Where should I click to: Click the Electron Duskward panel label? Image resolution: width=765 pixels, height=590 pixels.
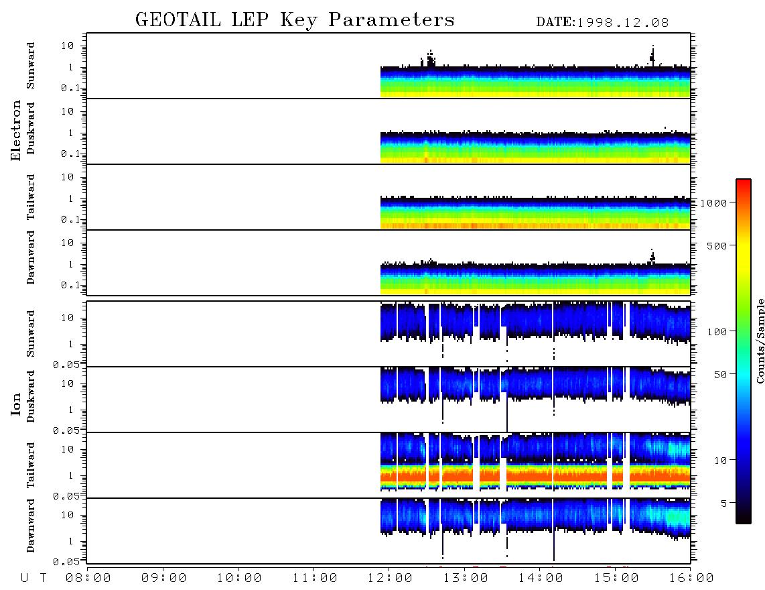coord(30,128)
